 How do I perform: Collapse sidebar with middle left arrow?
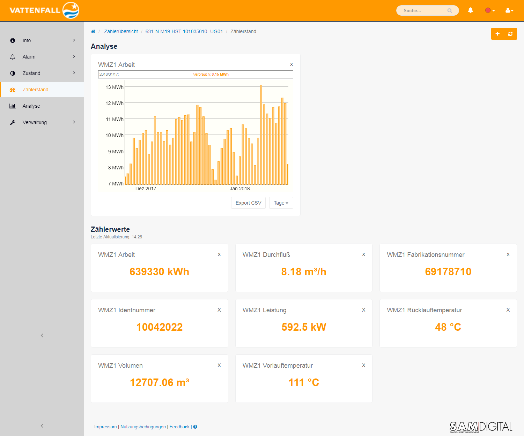click(42, 336)
